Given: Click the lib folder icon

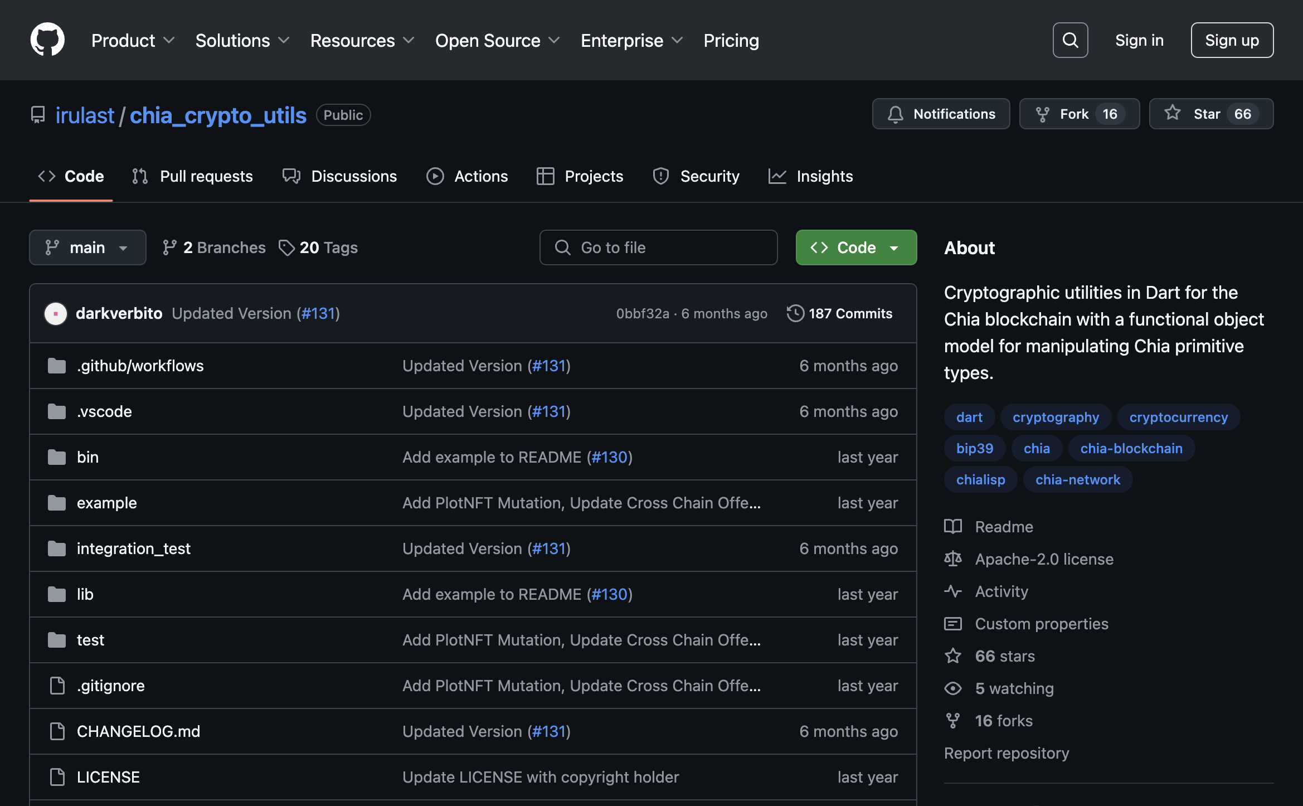Looking at the screenshot, I should [x=57, y=594].
